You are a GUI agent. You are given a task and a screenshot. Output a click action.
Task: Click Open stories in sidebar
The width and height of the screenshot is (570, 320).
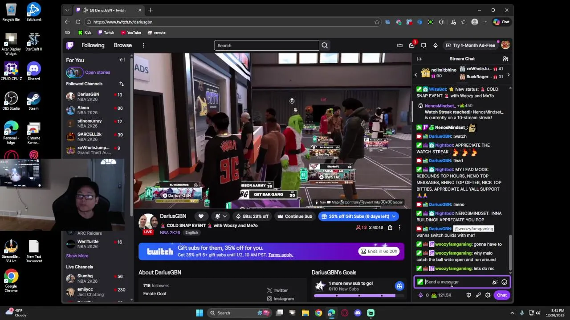coord(98,72)
